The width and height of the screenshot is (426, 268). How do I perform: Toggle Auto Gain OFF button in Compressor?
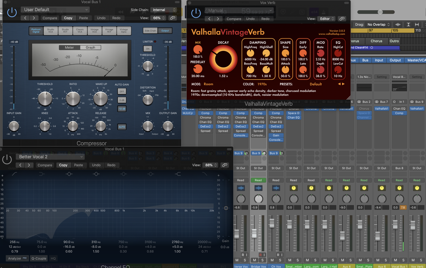[x=122, y=91]
